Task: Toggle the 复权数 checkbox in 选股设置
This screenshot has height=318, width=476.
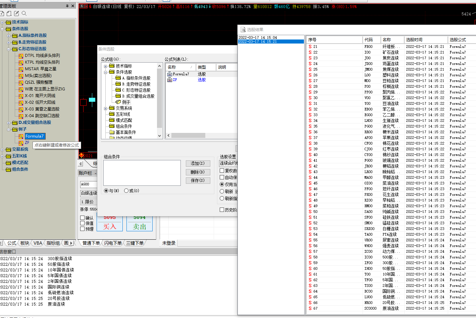Action: (222, 170)
